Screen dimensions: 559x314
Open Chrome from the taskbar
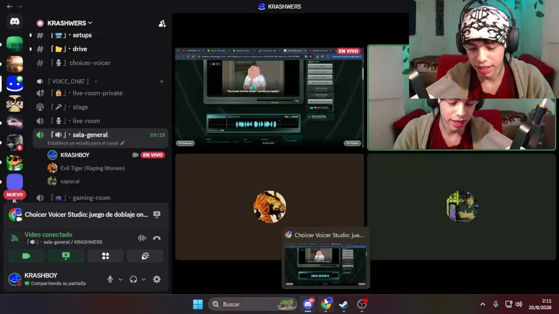pyautogui.click(x=326, y=304)
